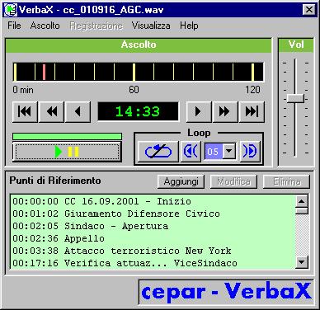Click the pink position marker on timeline
Image resolution: width=320 pixels, height=310 pixels.
(x=44, y=72)
